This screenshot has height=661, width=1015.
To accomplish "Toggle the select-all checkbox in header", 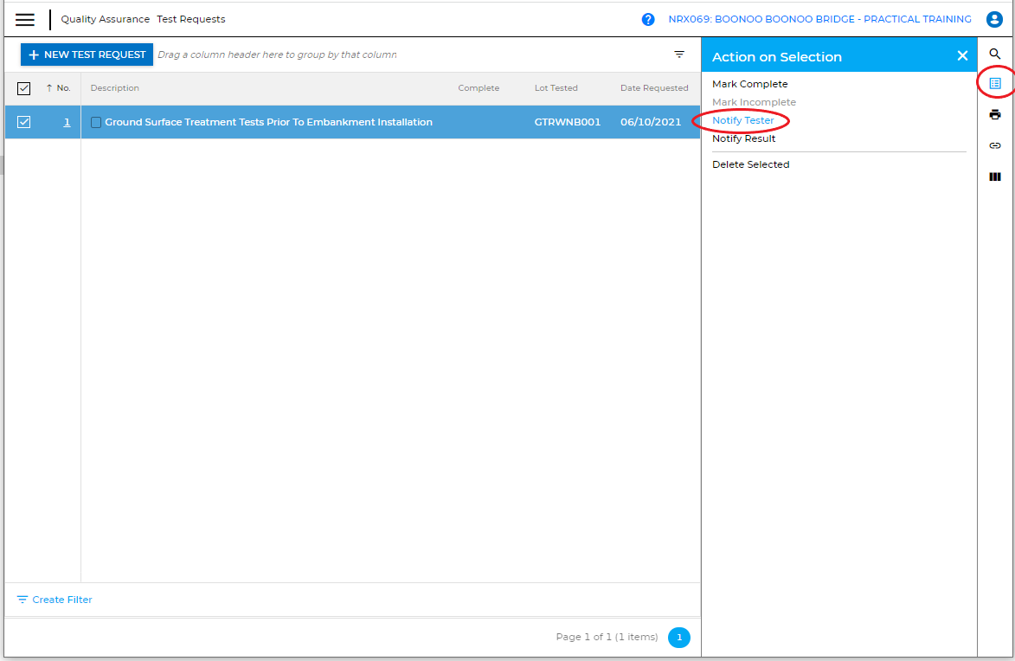I will 24,88.
